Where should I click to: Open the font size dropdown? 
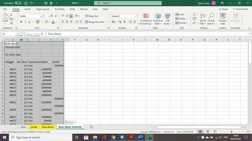pyautogui.click(x=48, y=16)
